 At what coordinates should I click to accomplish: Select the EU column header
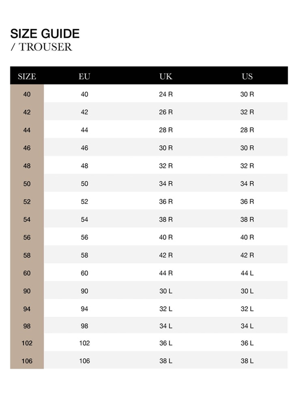pyautogui.click(x=84, y=77)
